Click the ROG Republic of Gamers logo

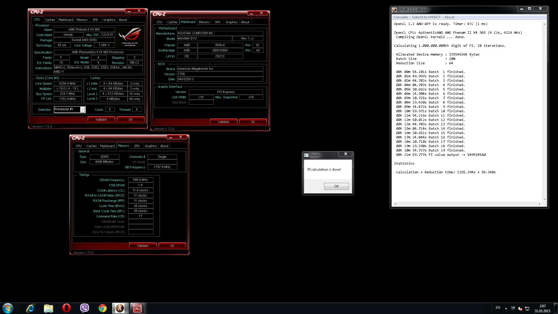click(130, 37)
